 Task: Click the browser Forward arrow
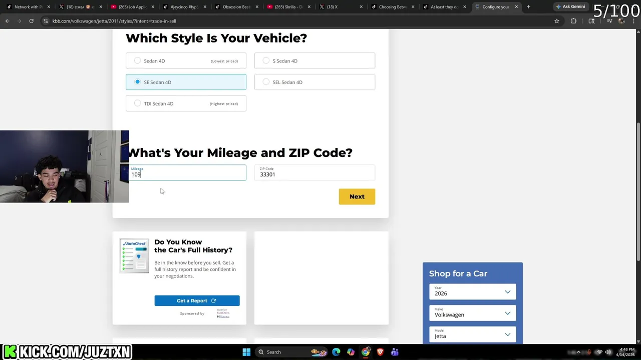click(19, 21)
